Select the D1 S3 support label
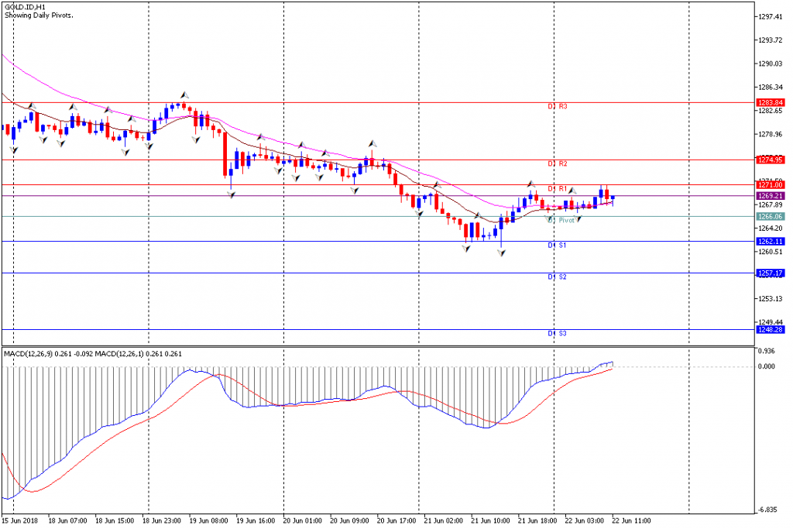 (x=558, y=333)
